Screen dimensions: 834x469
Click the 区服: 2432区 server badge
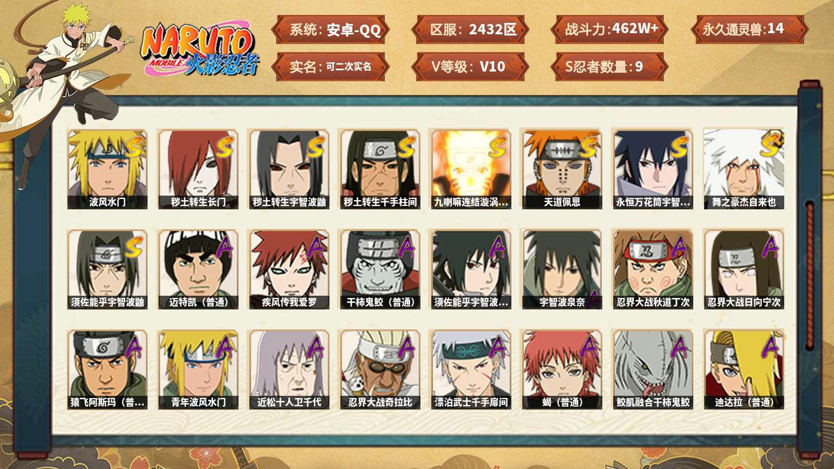(470, 30)
